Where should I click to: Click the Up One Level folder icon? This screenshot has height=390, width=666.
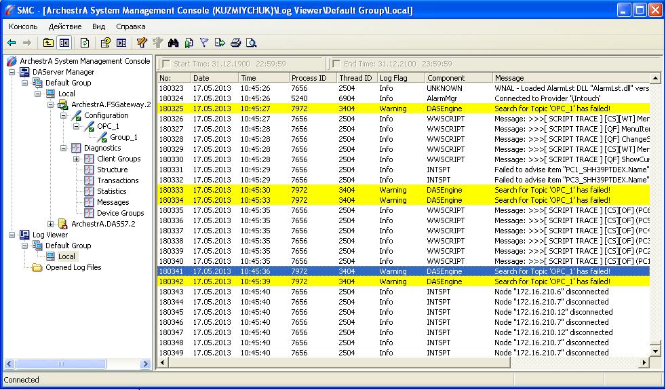[x=48, y=43]
